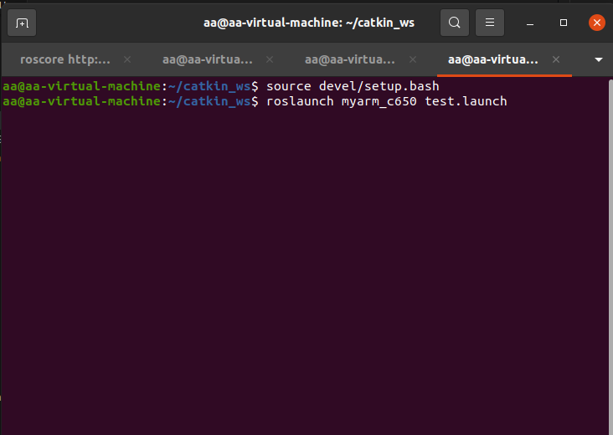Viewport: 613px width, 435px height.
Task: Close the active fourth terminal tab
Action: coord(556,59)
